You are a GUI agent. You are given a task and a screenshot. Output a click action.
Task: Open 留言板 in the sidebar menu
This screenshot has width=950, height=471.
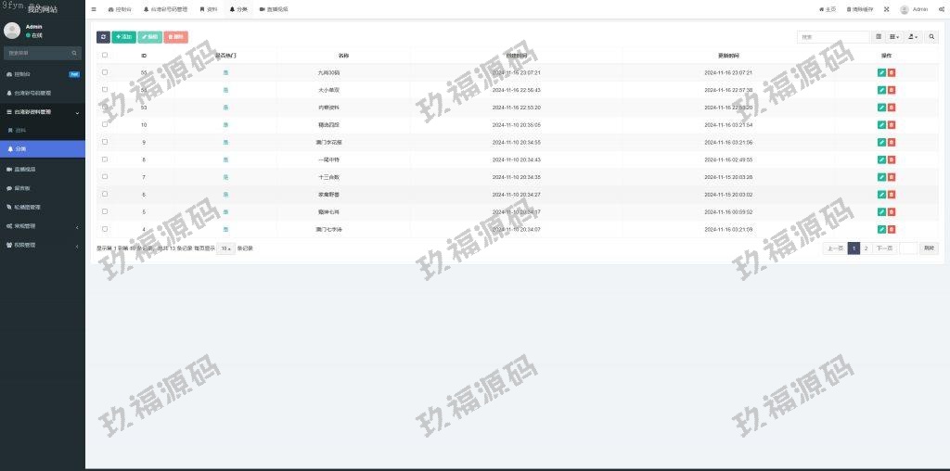(x=22, y=188)
